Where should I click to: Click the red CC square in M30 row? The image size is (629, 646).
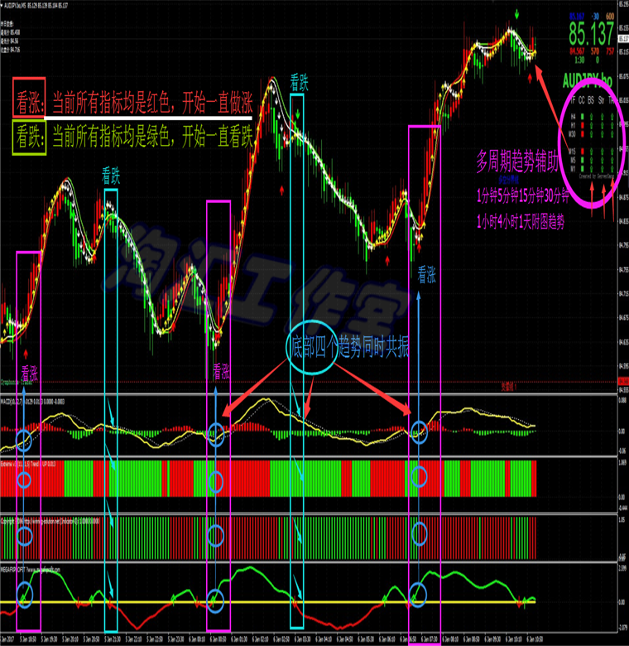coord(583,134)
